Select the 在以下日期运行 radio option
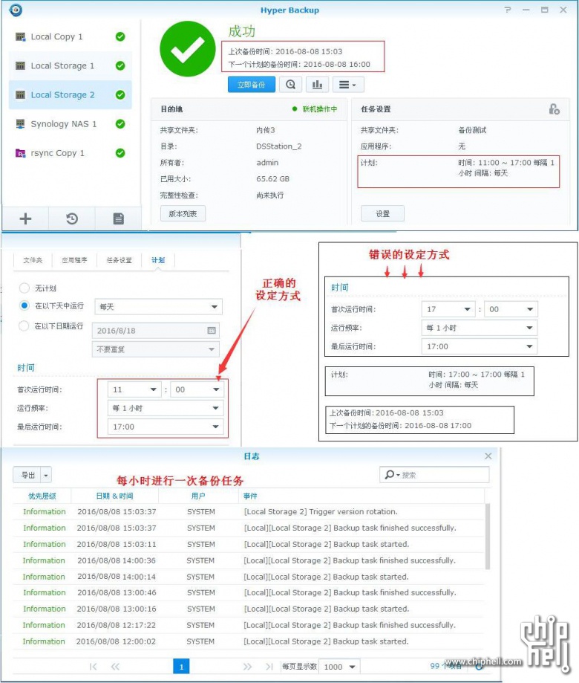 24,326
